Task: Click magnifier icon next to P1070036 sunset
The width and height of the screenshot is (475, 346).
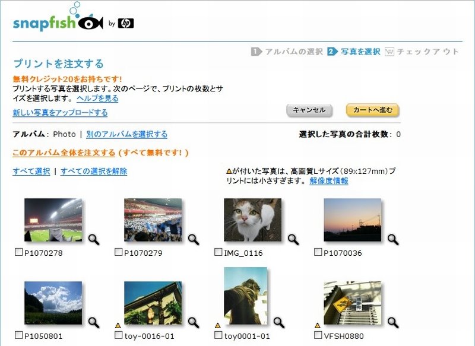Action: coord(393,239)
